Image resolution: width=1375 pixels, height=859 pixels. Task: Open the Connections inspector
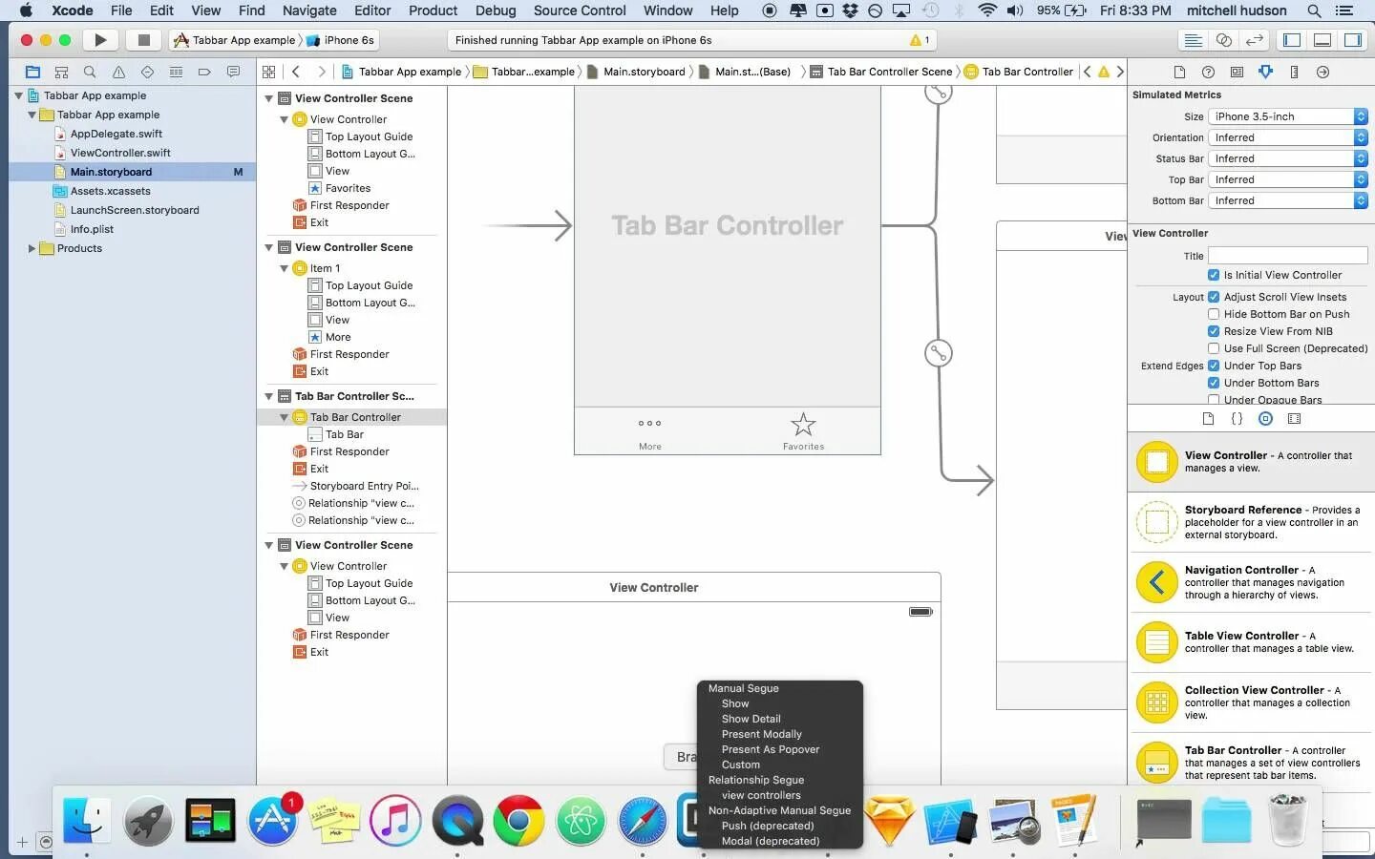click(1322, 72)
